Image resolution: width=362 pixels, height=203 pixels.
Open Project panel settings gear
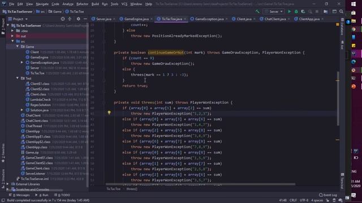pos(78,19)
